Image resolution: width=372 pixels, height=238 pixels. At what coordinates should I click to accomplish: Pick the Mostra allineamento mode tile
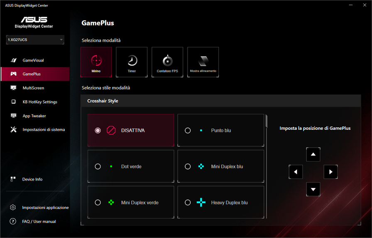tap(203, 62)
